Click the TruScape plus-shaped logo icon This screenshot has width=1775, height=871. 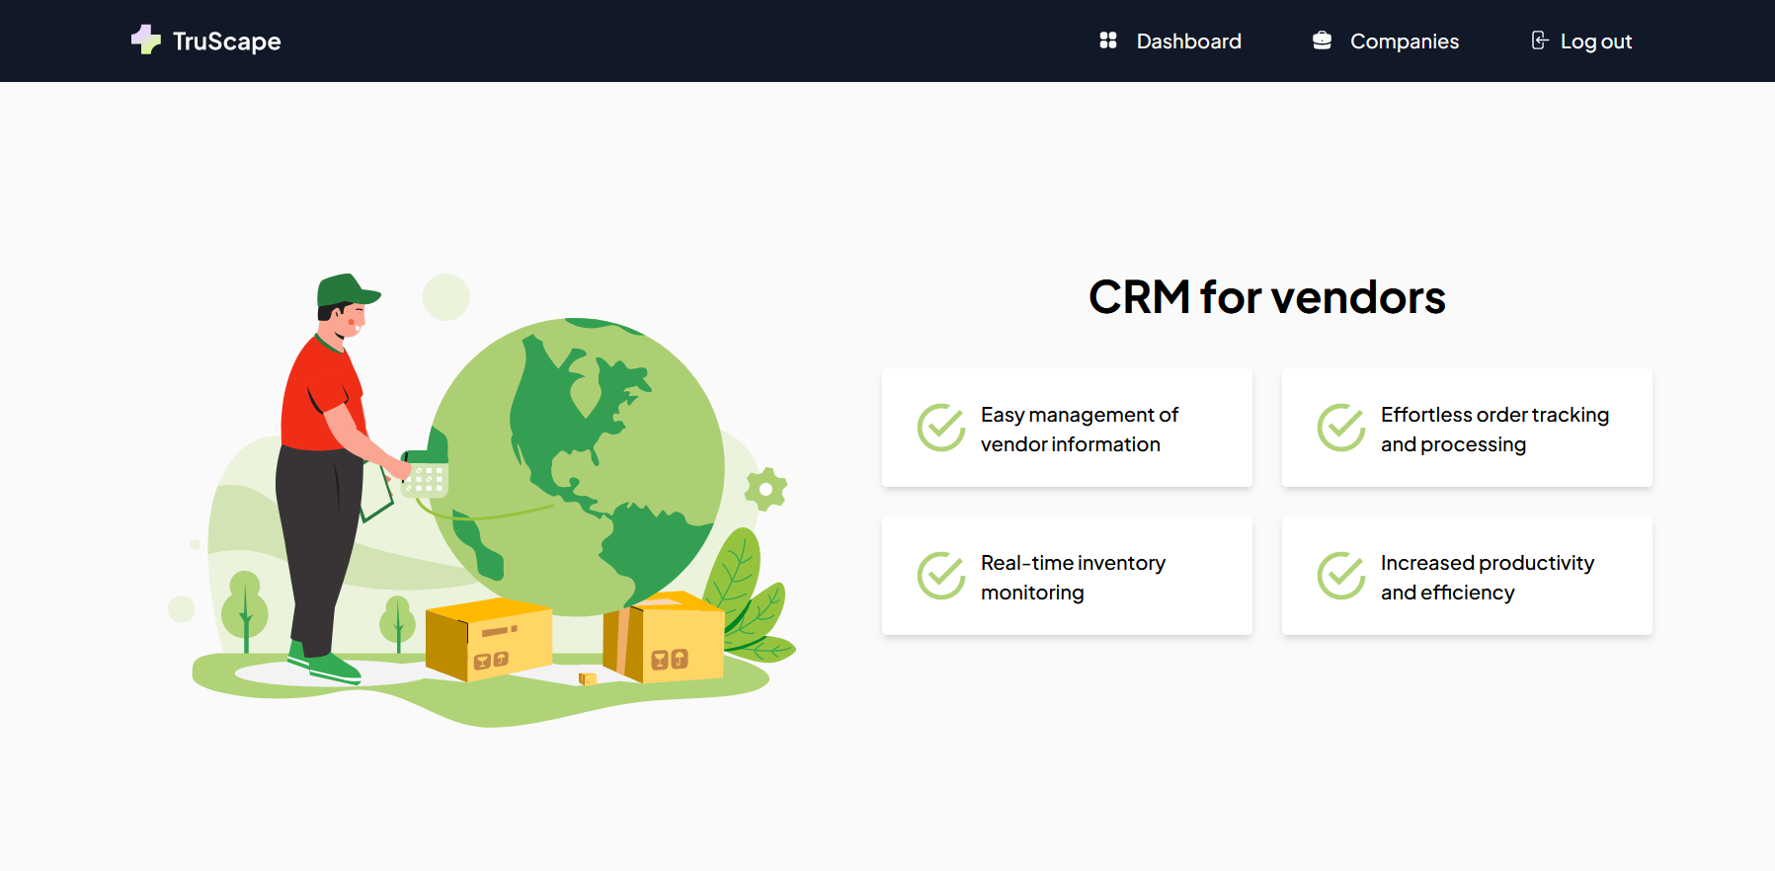[x=145, y=40]
